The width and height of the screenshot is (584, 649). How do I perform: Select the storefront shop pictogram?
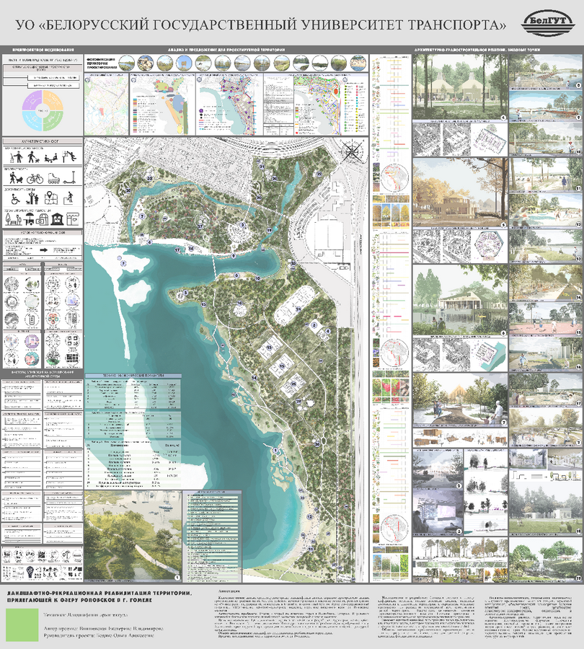[73, 219]
